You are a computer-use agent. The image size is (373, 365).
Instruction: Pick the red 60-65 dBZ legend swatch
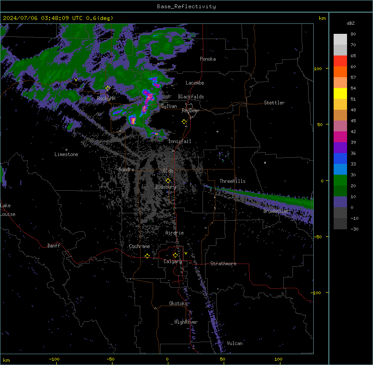tap(340, 61)
